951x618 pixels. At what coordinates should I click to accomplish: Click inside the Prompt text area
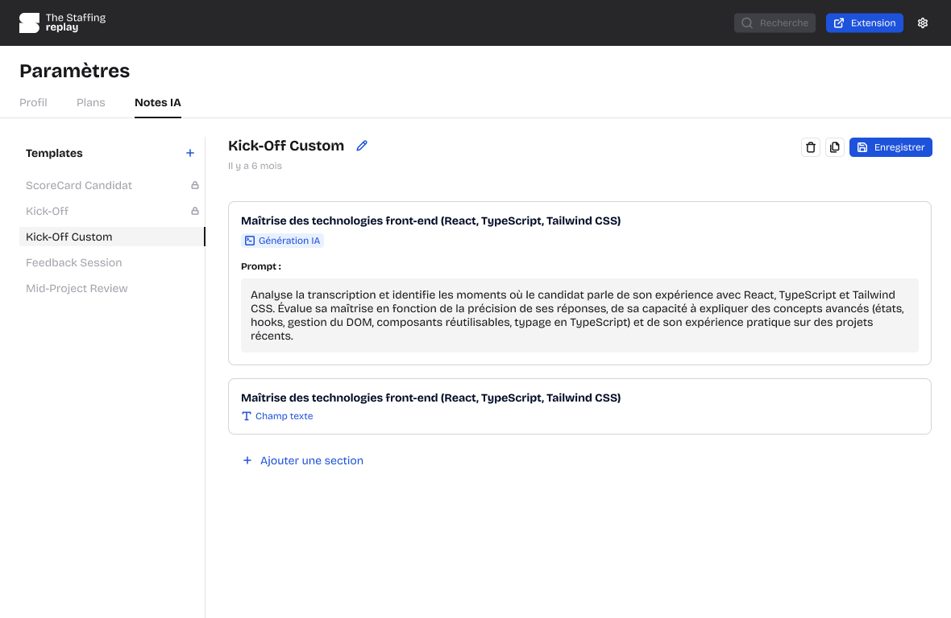pyautogui.click(x=579, y=315)
